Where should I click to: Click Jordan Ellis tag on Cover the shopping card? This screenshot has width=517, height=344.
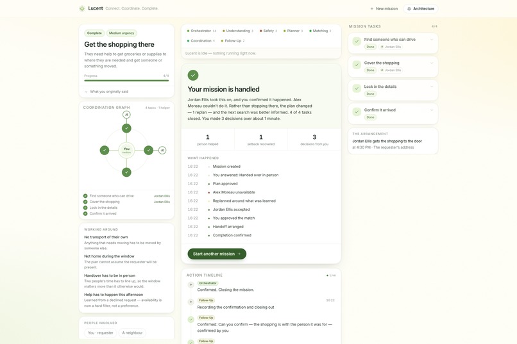point(391,70)
